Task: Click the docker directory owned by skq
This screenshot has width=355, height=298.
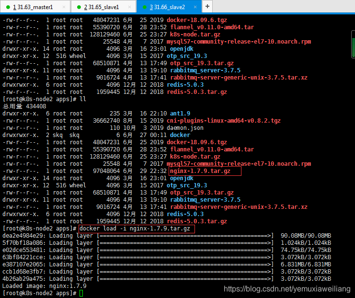Action: pos(180,135)
